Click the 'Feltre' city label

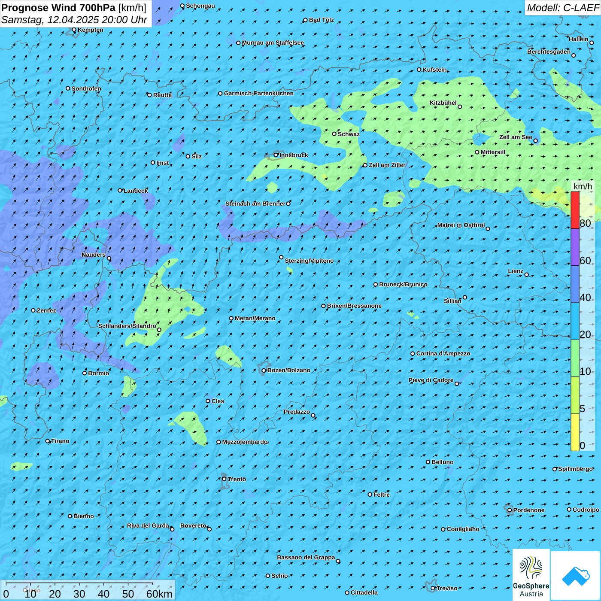point(382,495)
